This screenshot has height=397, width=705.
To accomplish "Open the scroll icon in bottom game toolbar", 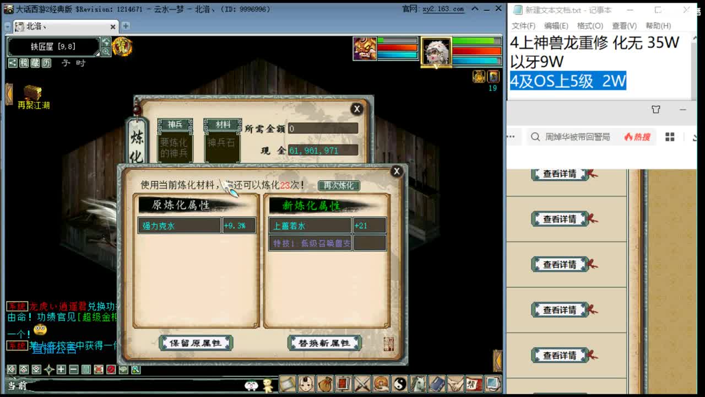I will click(288, 384).
